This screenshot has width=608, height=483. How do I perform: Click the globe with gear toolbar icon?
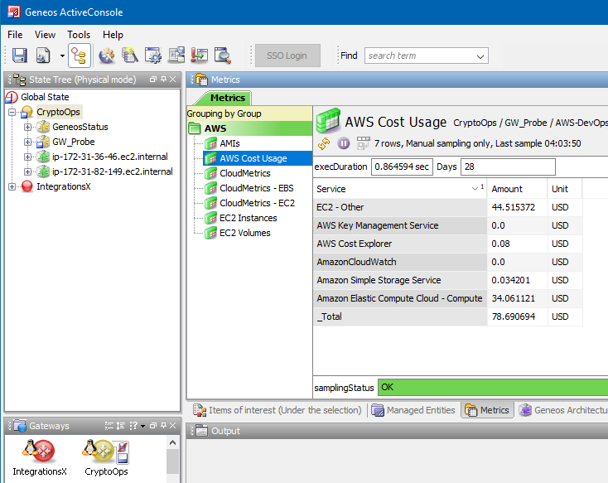107,56
